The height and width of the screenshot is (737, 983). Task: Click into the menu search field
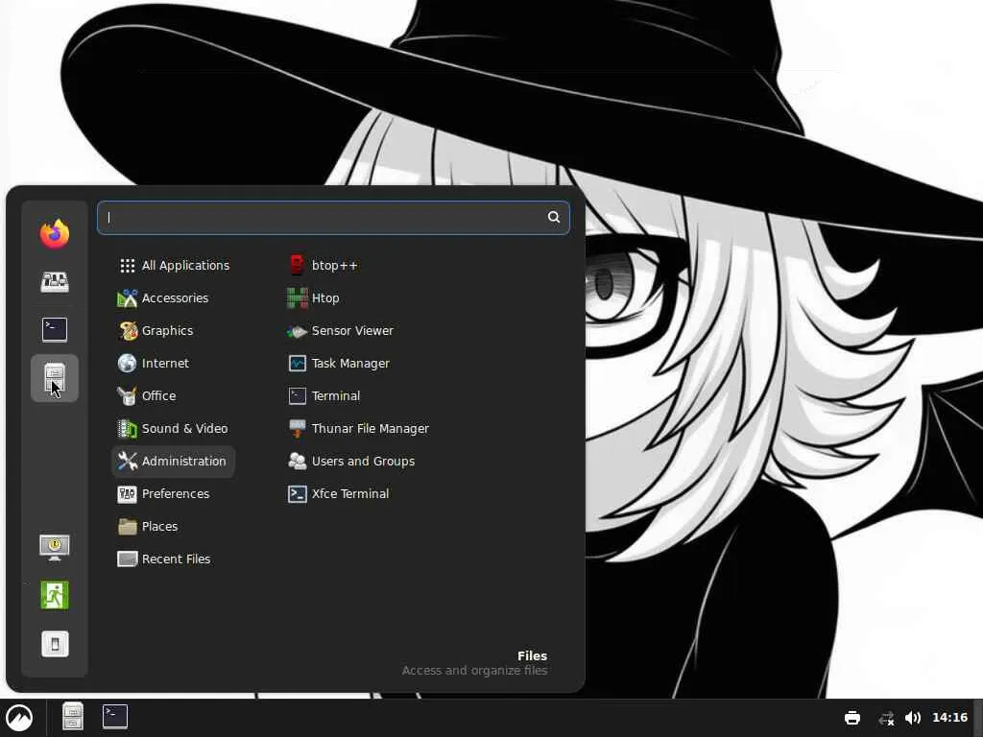tap(333, 218)
